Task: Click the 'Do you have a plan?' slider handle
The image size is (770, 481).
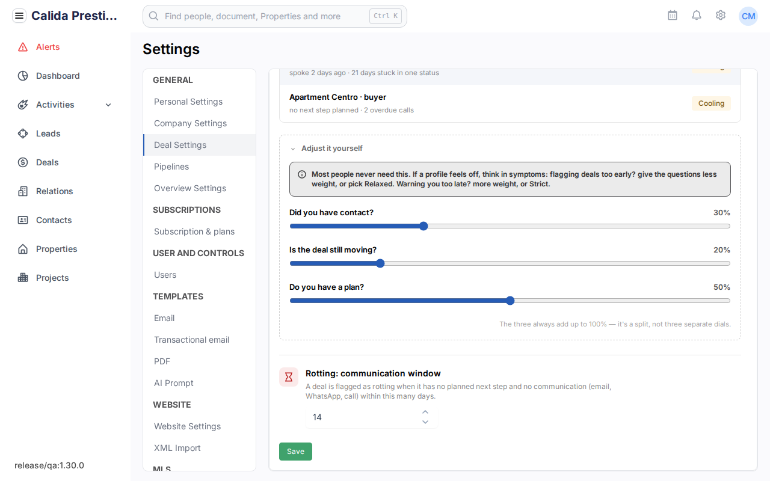Action: click(x=510, y=301)
